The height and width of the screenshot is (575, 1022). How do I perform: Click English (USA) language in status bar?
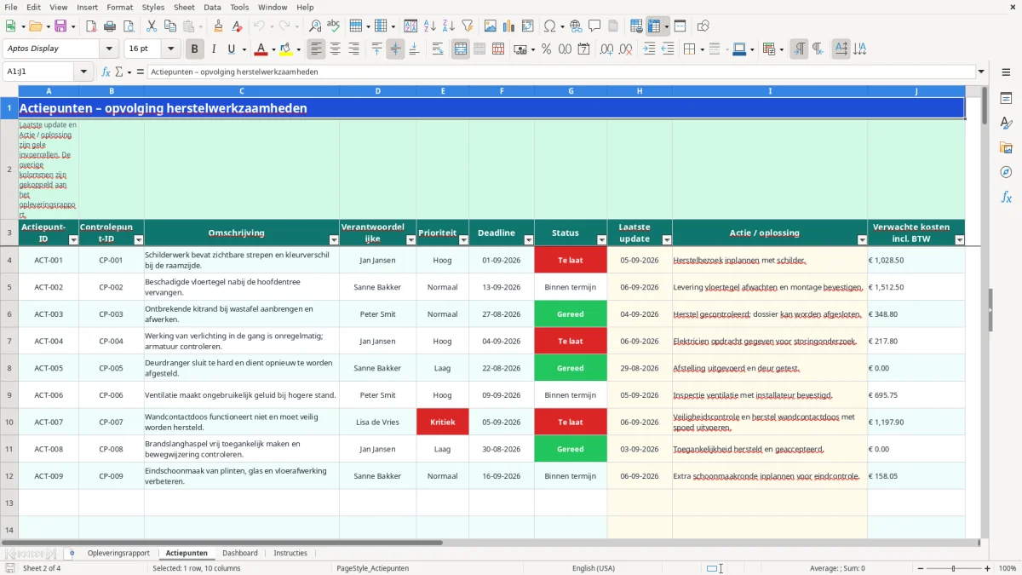[x=594, y=568]
